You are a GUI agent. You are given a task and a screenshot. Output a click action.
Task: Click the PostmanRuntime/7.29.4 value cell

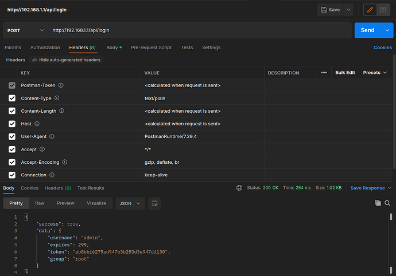(203, 136)
